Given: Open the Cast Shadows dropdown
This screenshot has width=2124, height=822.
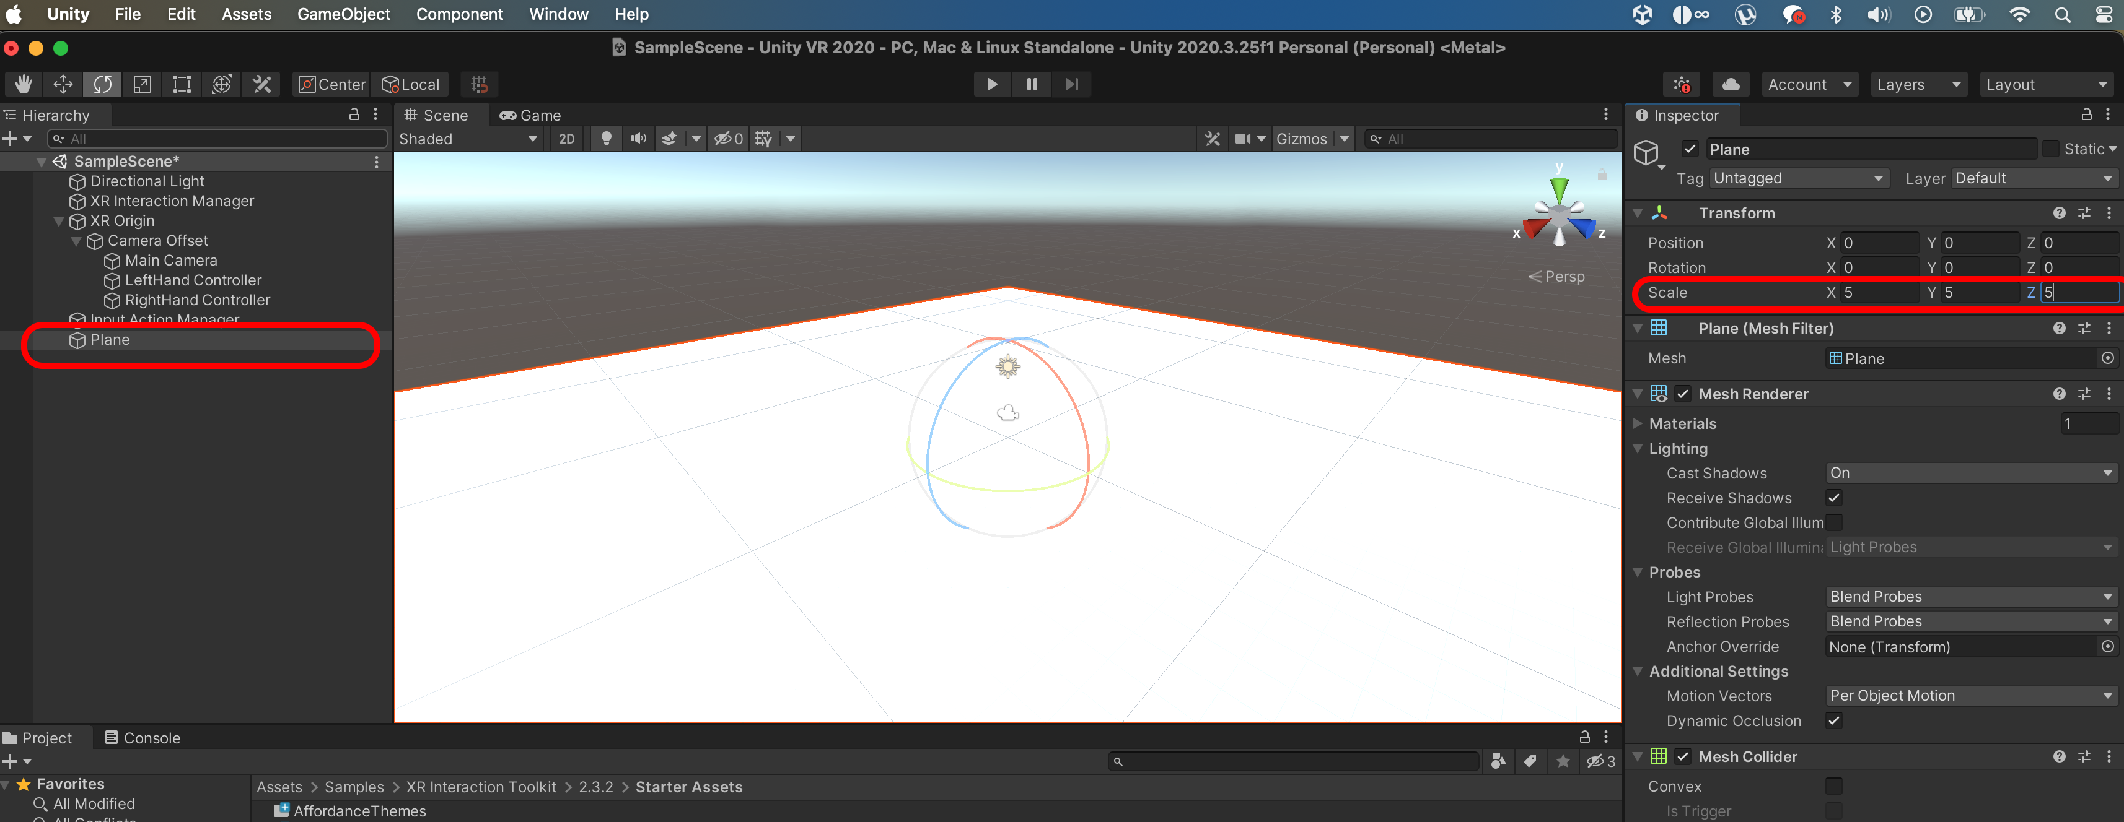Looking at the screenshot, I should pyautogui.click(x=1970, y=473).
